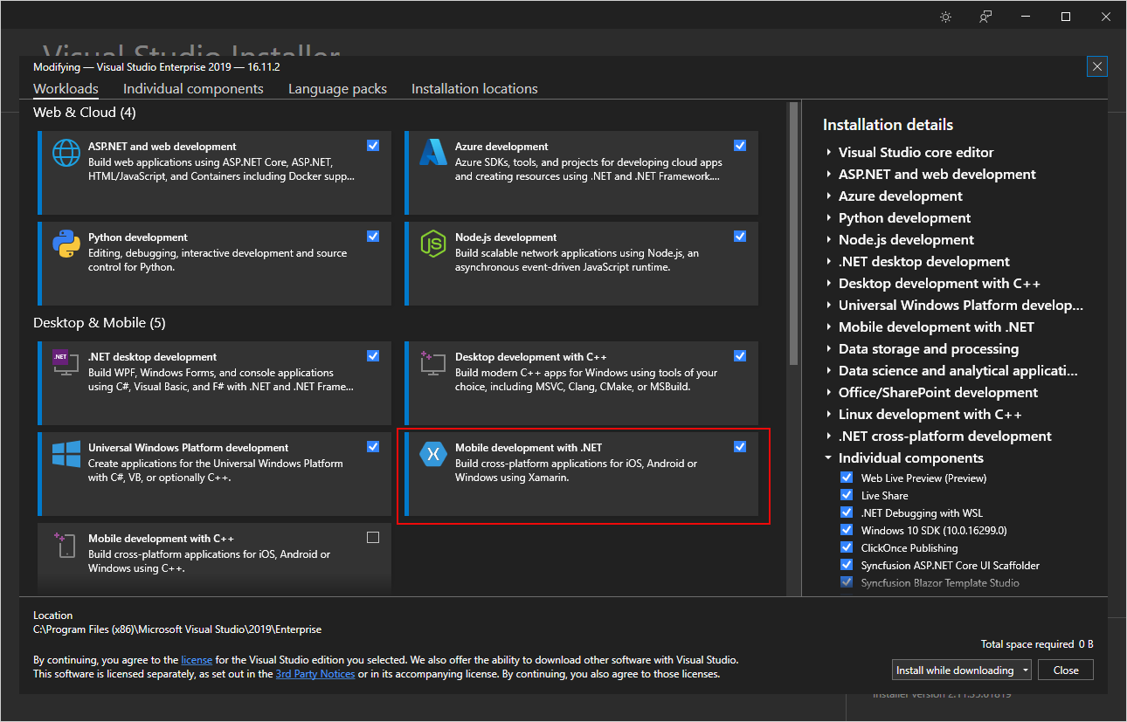
Task: Open the Install while downloading dropdown
Action: [962, 670]
